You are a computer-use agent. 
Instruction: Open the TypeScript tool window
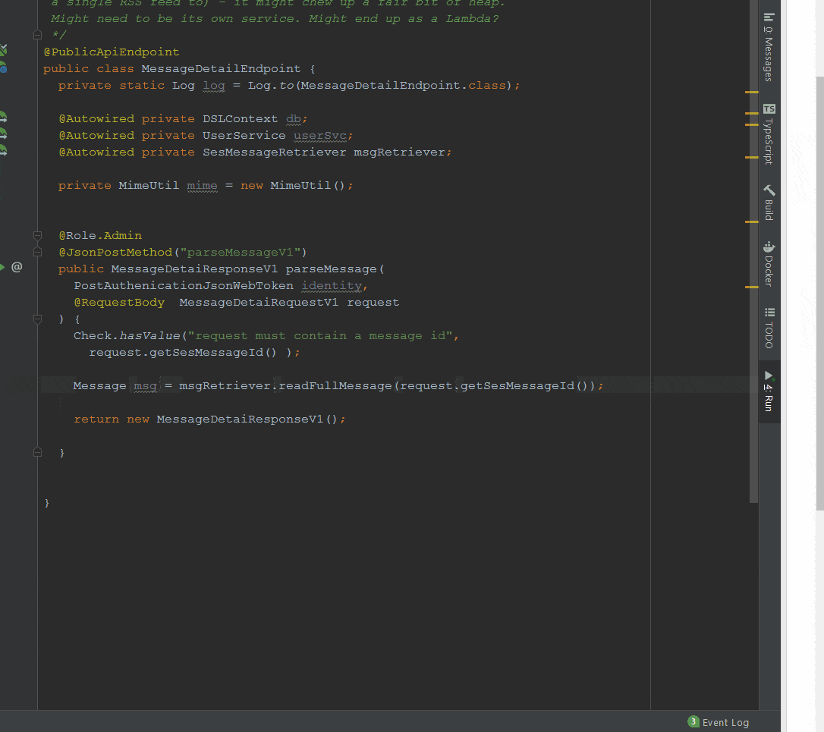(x=769, y=134)
